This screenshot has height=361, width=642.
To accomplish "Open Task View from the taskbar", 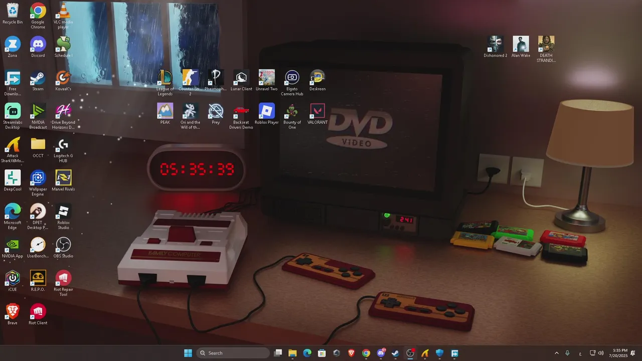I will [278, 353].
